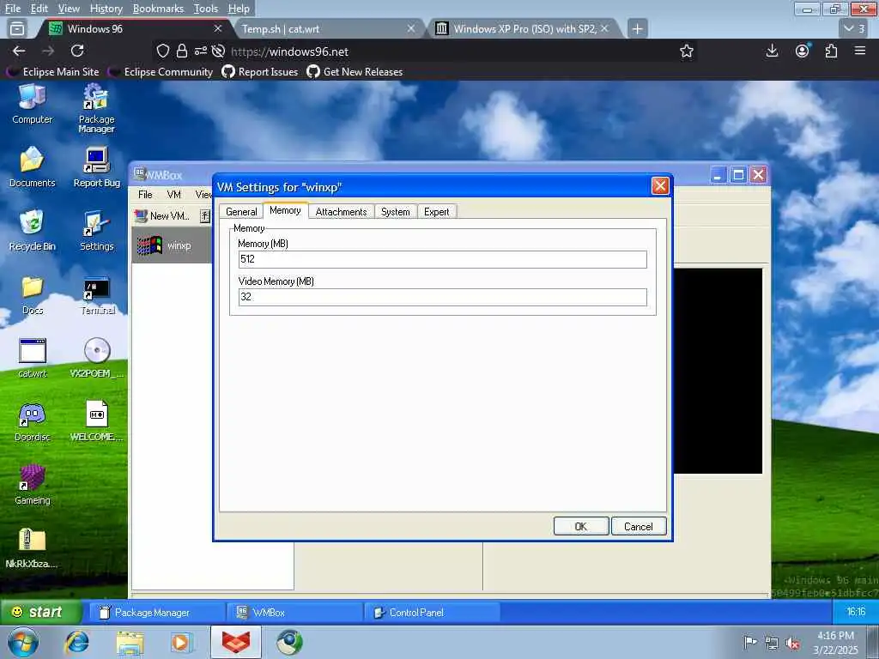Go back in the browser
Viewport: 879px width, 659px height.
point(19,51)
